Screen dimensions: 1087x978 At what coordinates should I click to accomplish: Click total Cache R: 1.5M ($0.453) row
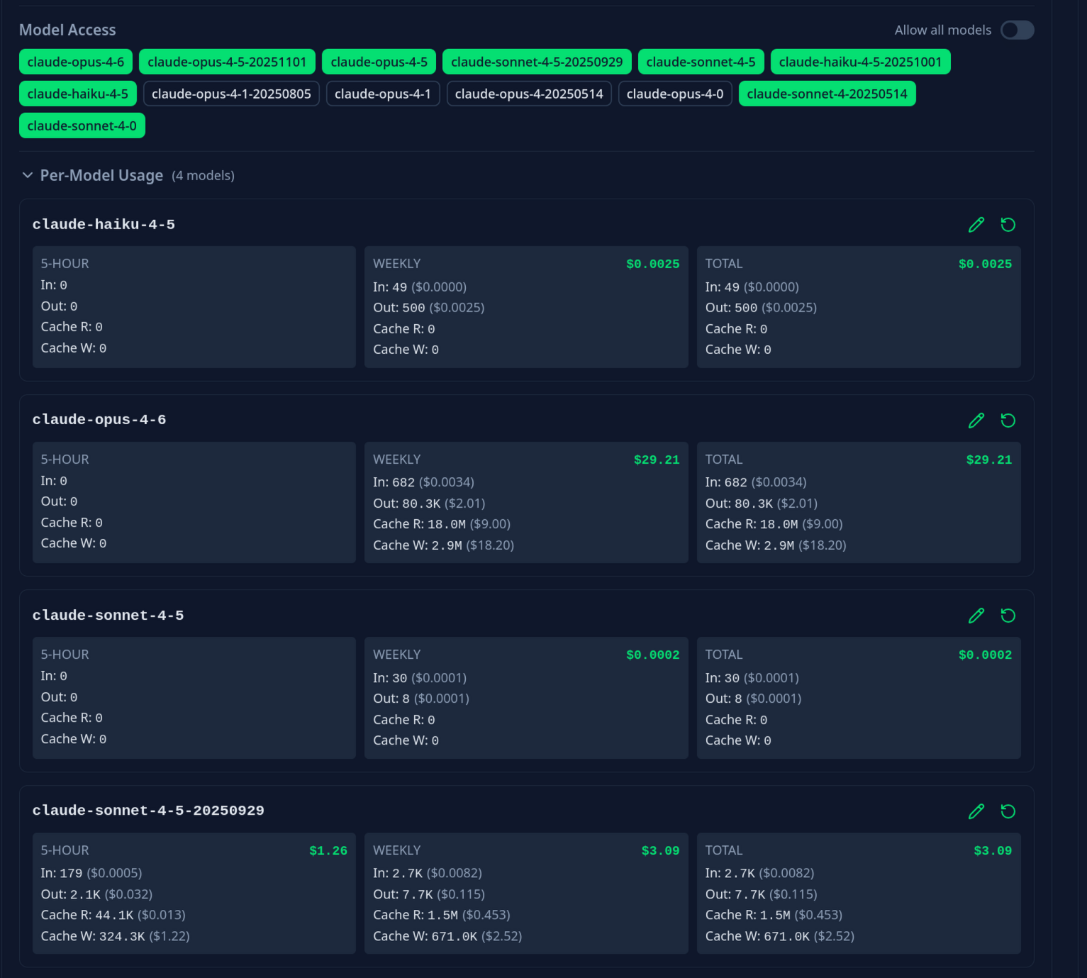(774, 915)
